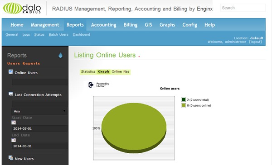Open the Start Date calendar icon

(14, 123)
